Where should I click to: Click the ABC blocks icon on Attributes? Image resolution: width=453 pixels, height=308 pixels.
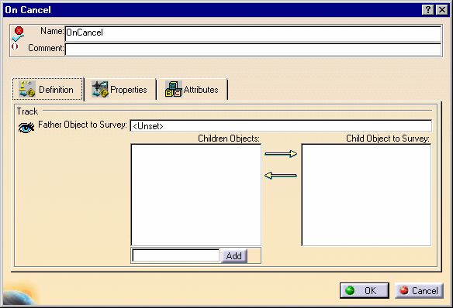pyautogui.click(x=173, y=89)
